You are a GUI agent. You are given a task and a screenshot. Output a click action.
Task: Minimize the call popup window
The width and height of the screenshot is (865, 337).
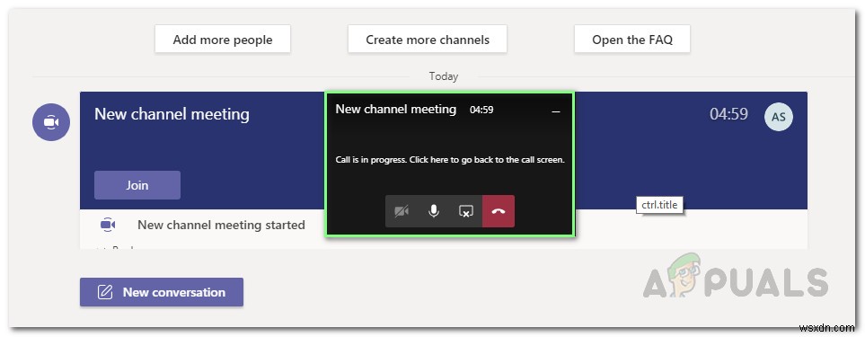[x=556, y=111]
